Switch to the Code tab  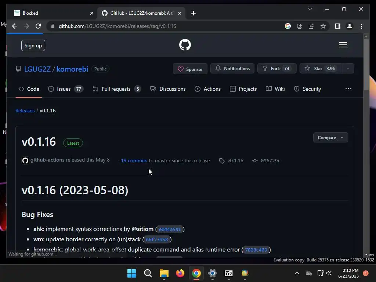coord(29,89)
